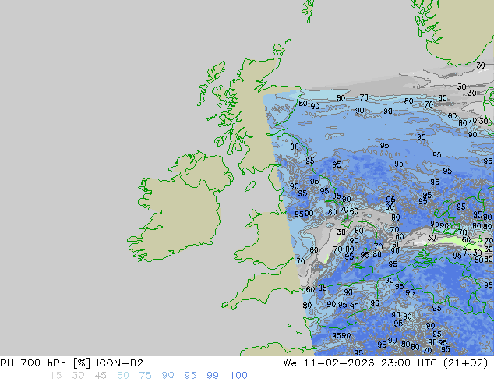Select the 15 value in the legend
Viewport: 494px width, 382px height.
point(55,376)
